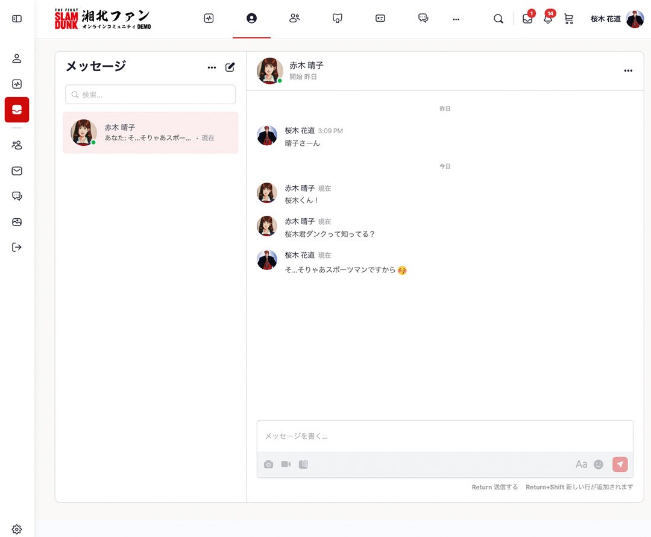Image resolution: width=651 pixels, height=537 pixels.
Task: Select the profile tab in top navigation
Action: pyautogui.click(x=251, y=18)
